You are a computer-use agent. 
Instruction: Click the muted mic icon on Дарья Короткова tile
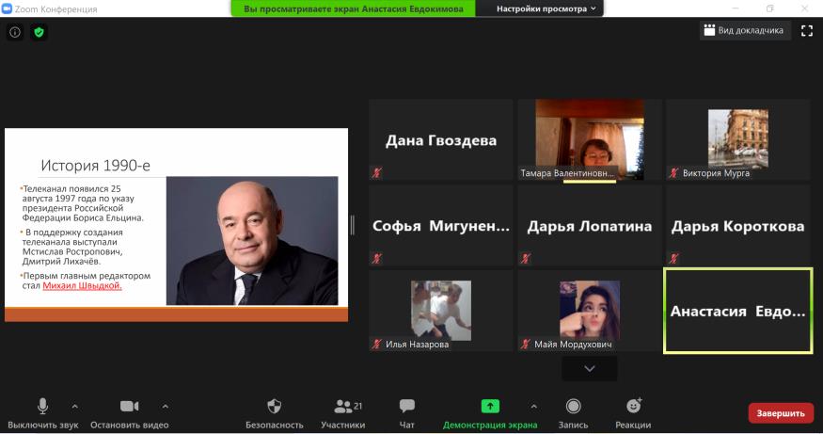tap(674, 258)
